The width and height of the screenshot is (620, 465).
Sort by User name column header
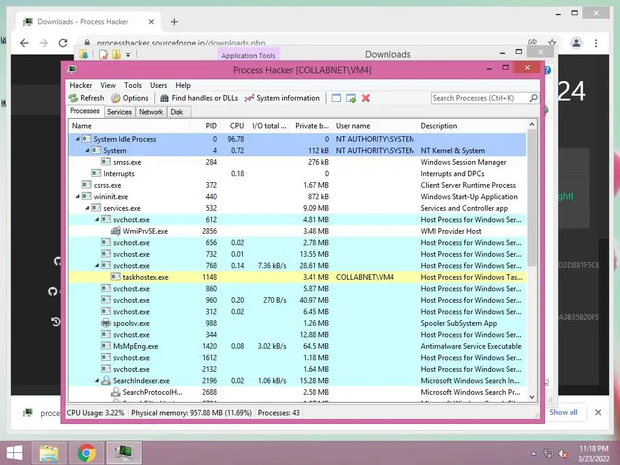374,126
